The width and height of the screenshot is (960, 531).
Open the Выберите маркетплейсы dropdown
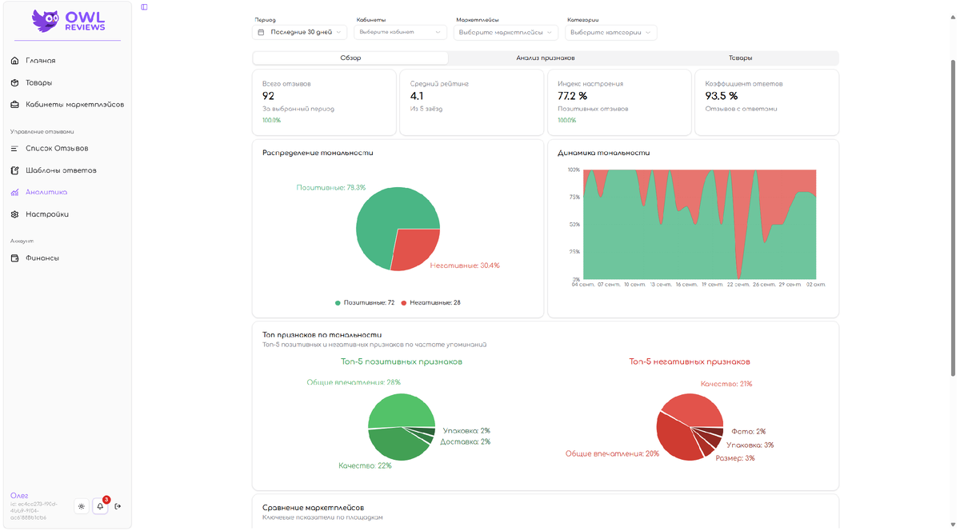pos(506,33)
